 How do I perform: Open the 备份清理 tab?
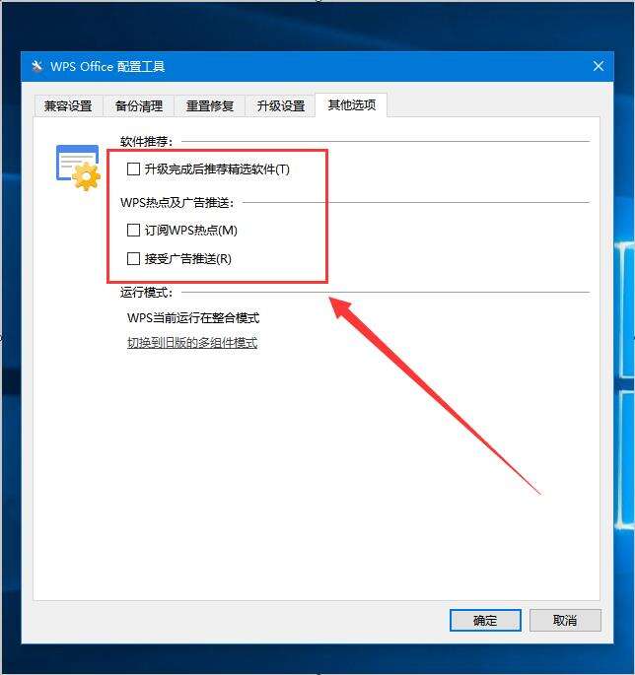click(x=139, y=105)
